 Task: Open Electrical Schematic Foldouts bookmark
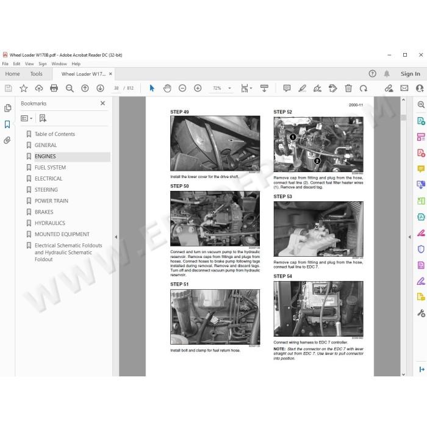pos(68,253)
